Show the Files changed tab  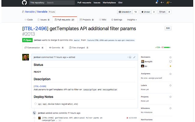click(x=79, y=48)
